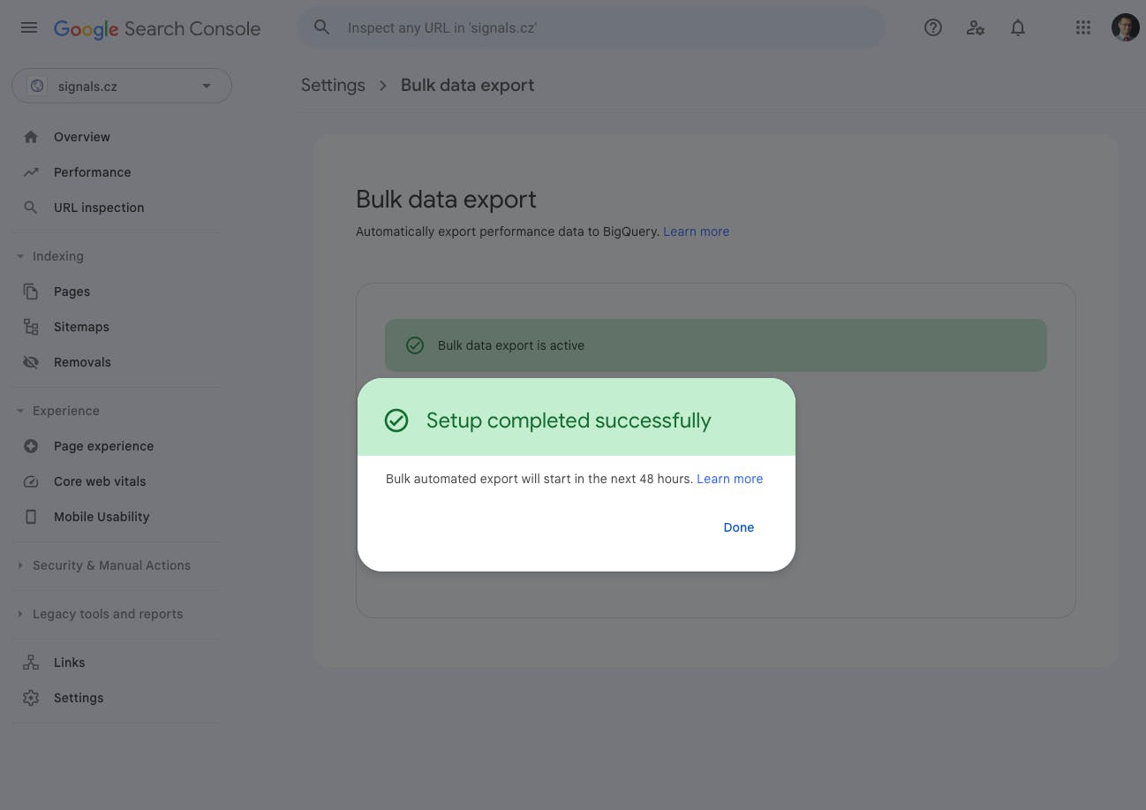Image resolution: width=1146 pixels, height=810 pixels.
Task: Click the Pages documents icon
Action: click(x=31, y=291)
